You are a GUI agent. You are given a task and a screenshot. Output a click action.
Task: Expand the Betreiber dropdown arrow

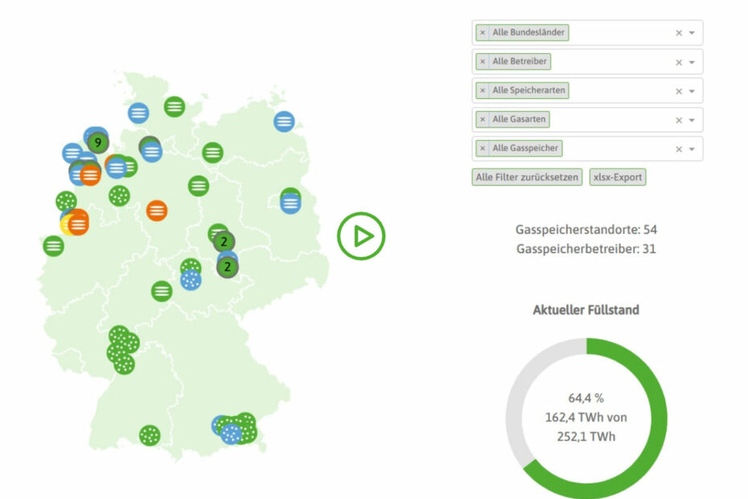[x=692, y=63]
